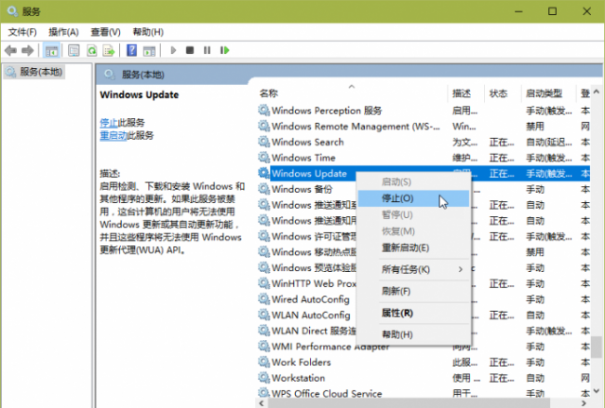
Task: Open the blue Help question-mark icon
Action: pyautogui.click(x=131, y=50)
